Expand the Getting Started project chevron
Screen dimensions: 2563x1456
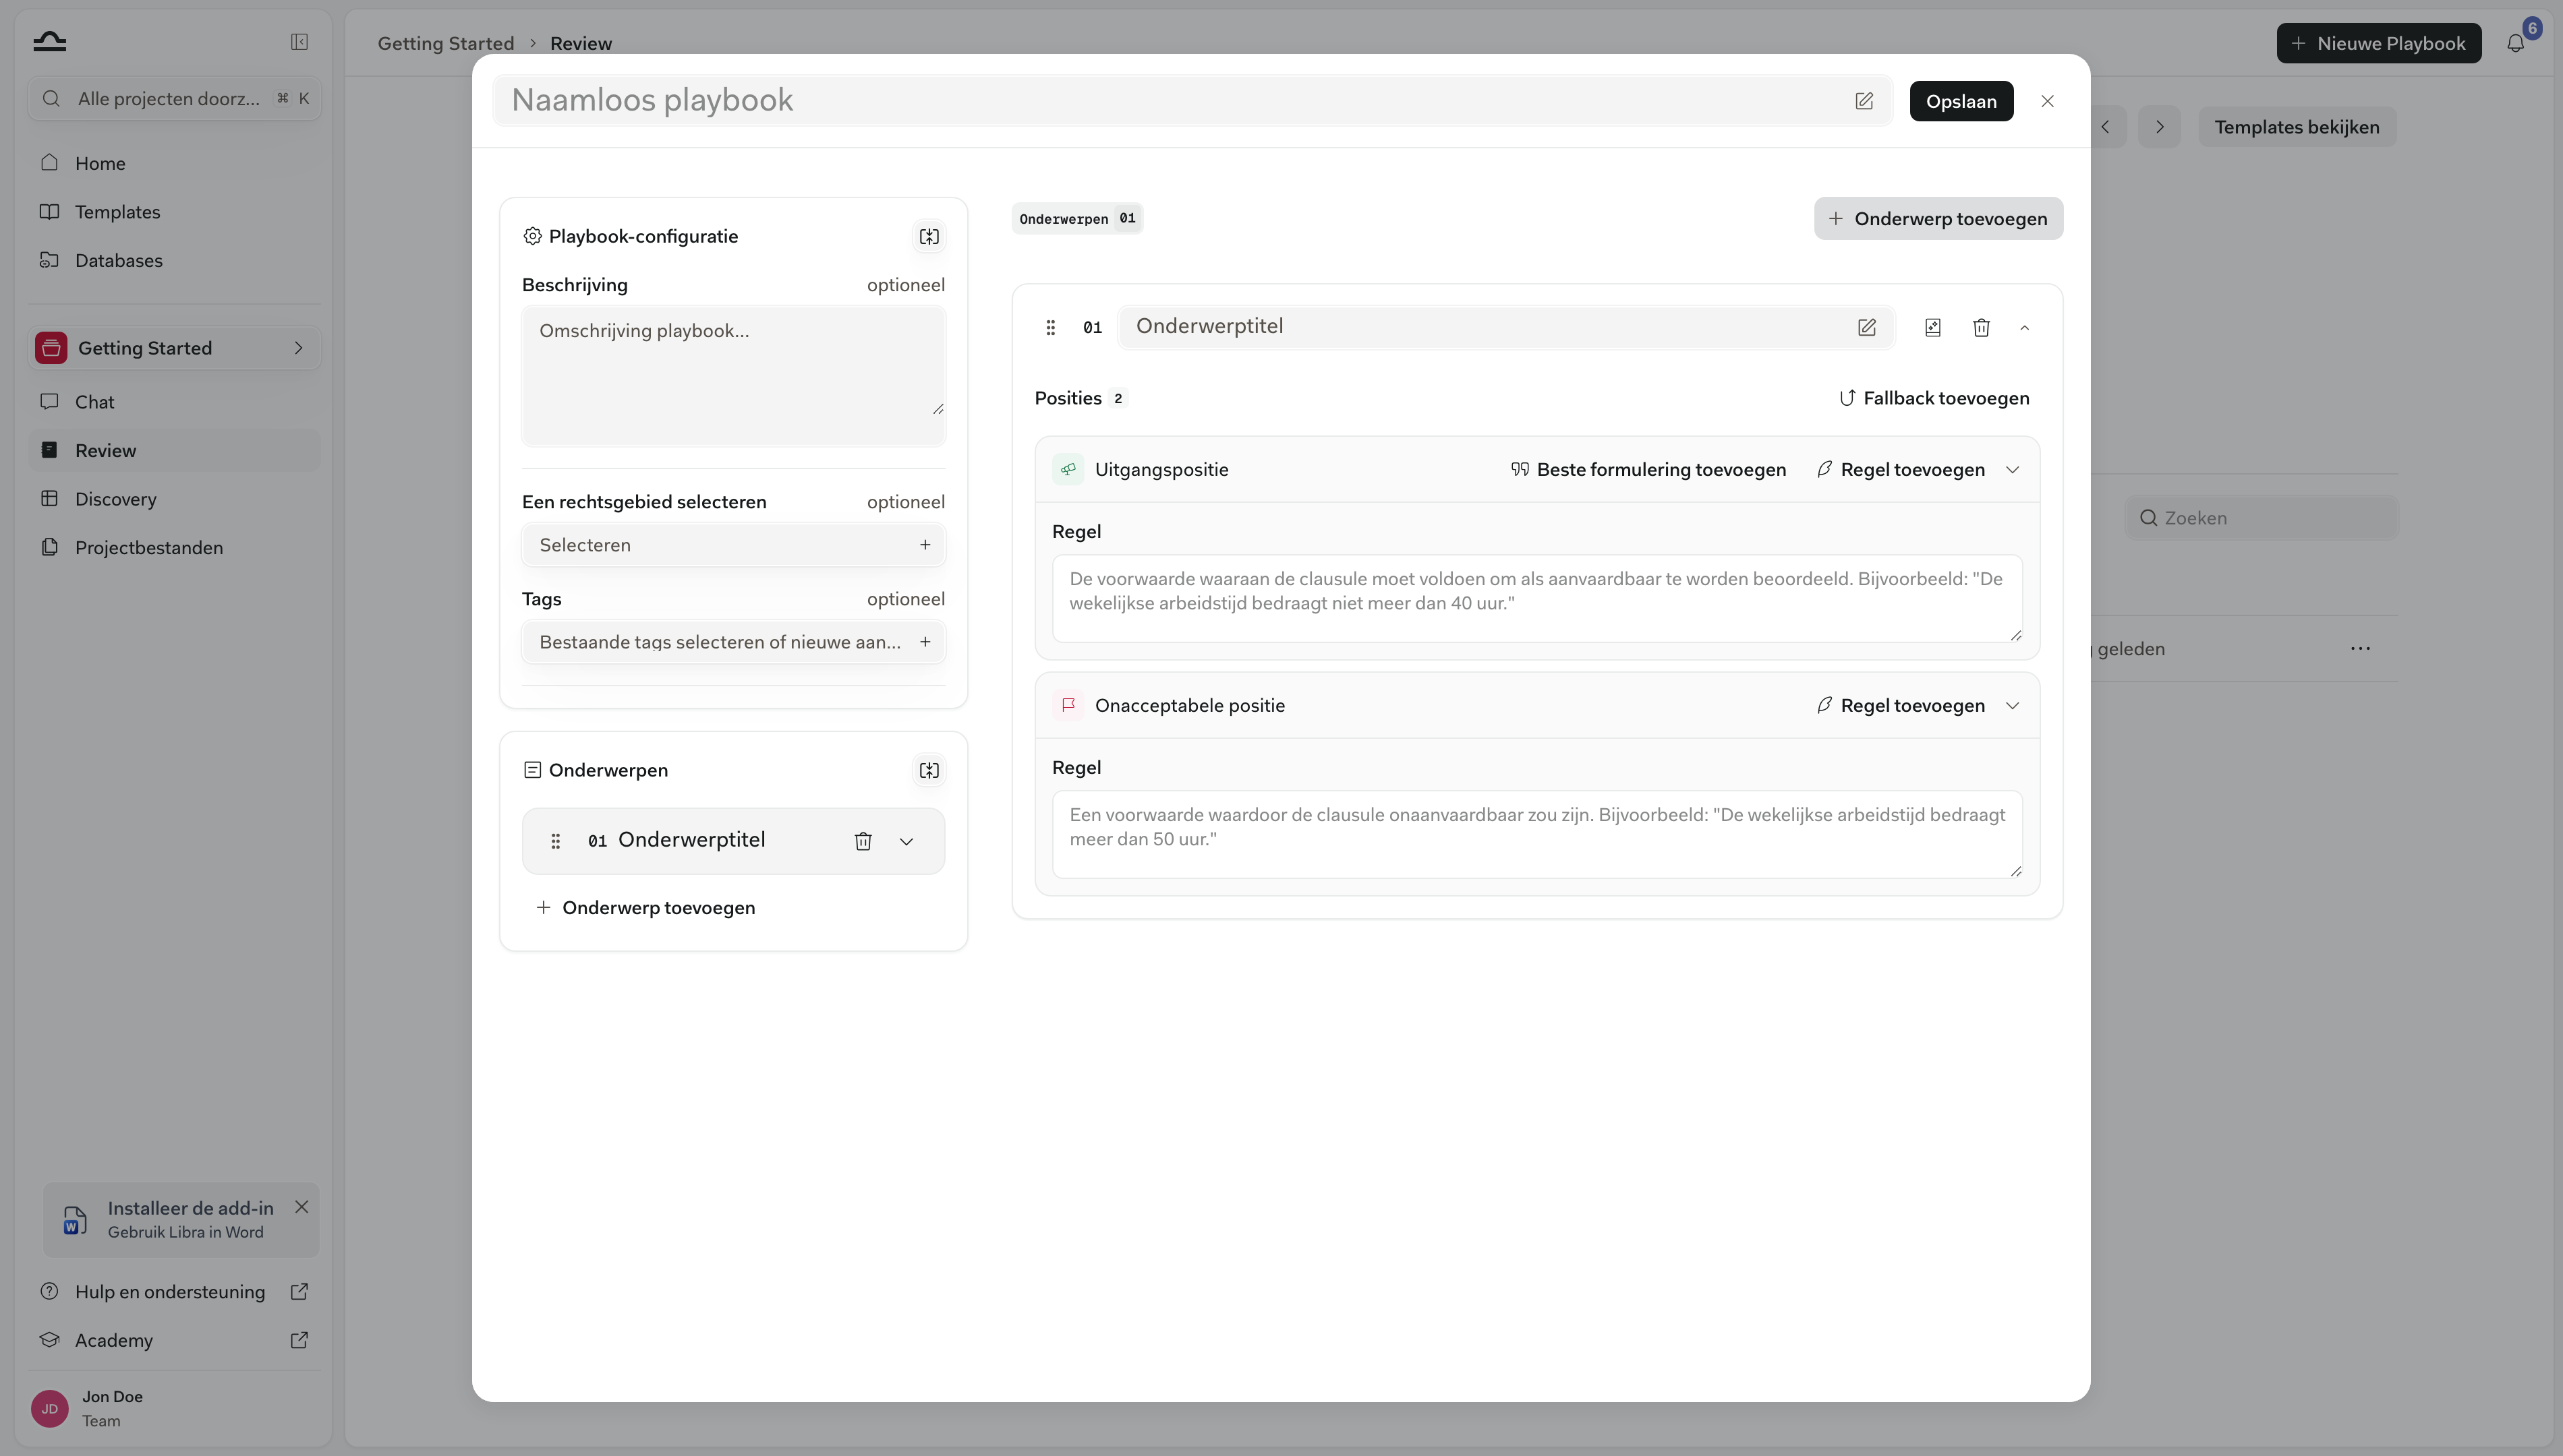298,348
